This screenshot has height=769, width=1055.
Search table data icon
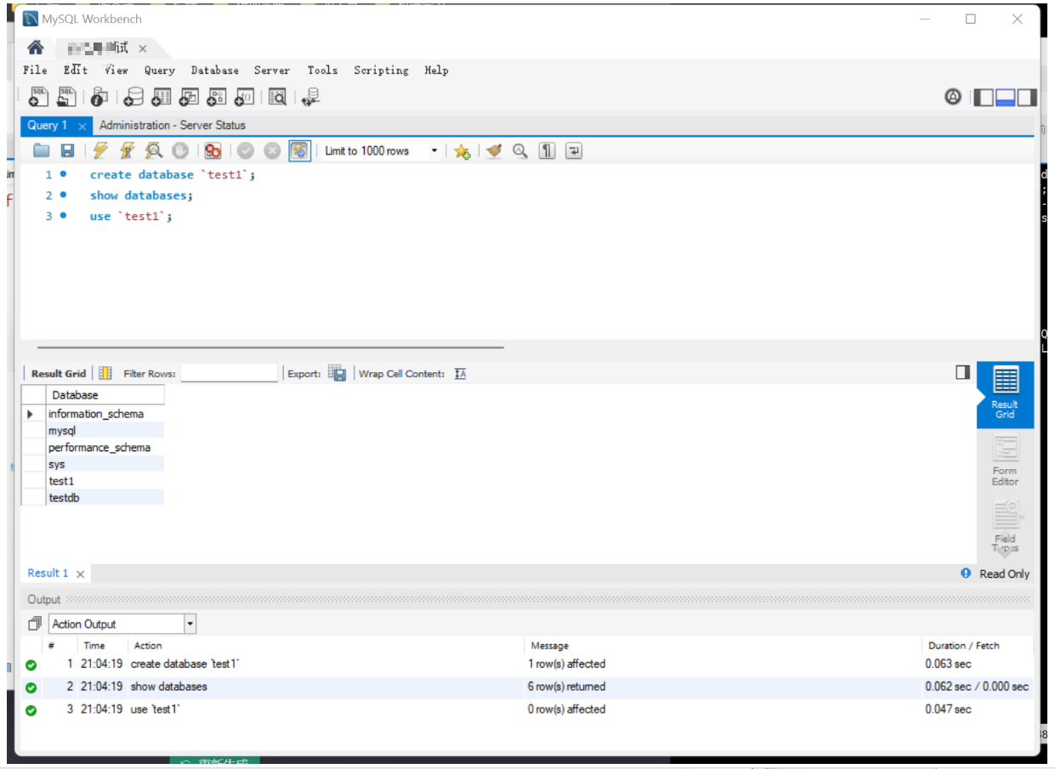(277, 97)
